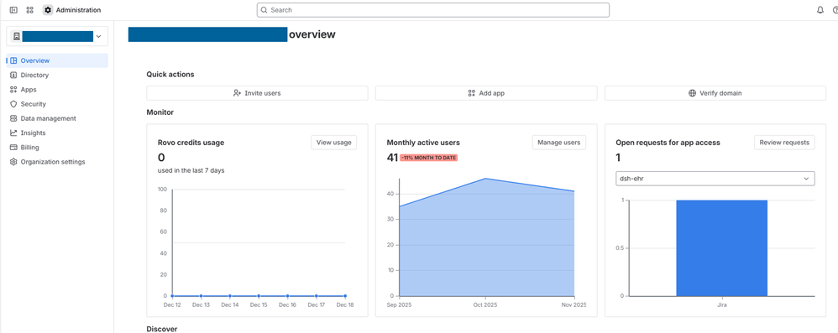Click the -11% MONTH TO DATE badge
838x333 pixels.
click(x=428, y=158)
